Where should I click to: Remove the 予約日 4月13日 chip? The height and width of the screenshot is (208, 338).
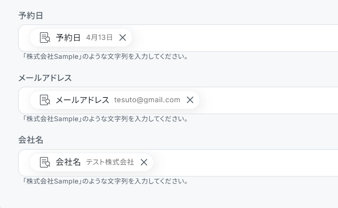coord(123,37)
